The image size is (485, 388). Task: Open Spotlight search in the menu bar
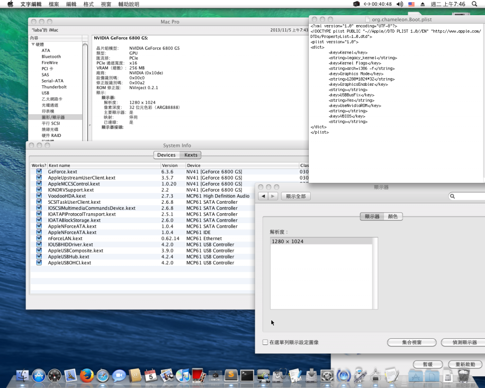475,4
